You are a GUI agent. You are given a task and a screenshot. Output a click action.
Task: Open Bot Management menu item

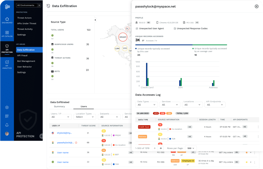point(26,61)
